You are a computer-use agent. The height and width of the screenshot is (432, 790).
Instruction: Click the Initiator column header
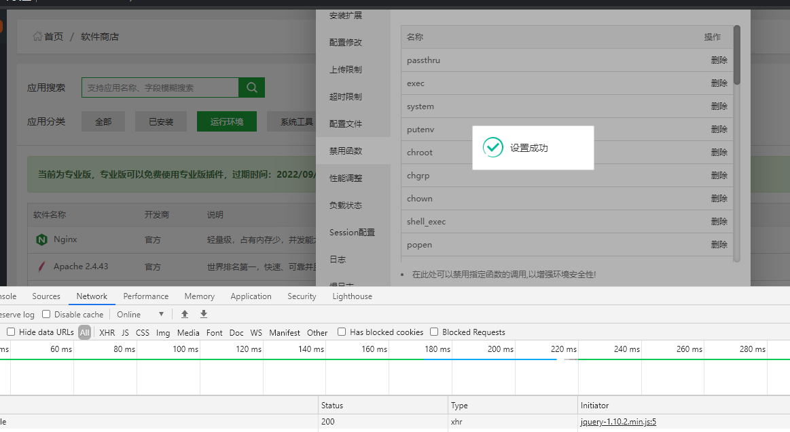[x=683, y=406]
